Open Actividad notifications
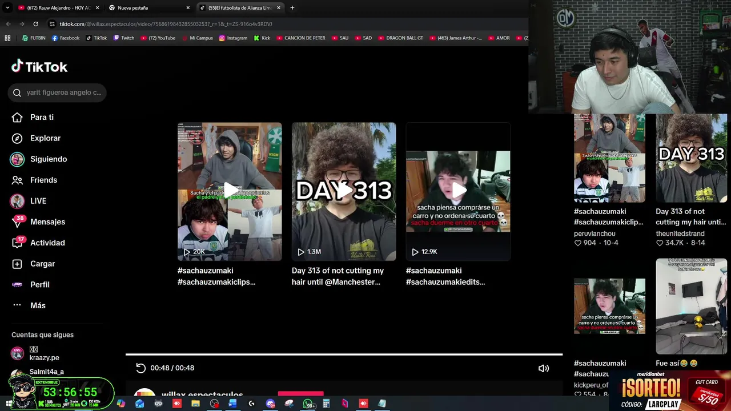Screen dimensions: 731x411 click(38, 243)
